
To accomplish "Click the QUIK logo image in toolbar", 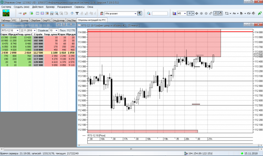I will [x=6, y=13].
